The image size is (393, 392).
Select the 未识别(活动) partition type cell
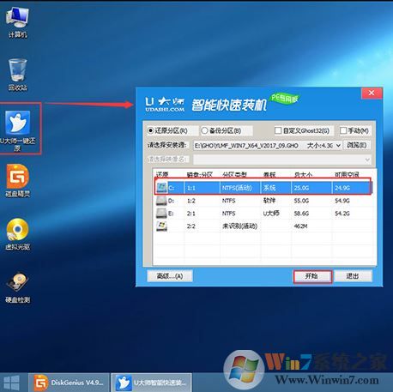coord(239,226)
